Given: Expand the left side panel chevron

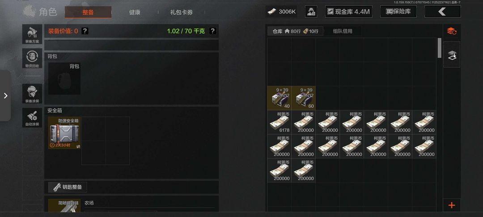Looking at the screenshot, I should pyautogui.click(x=5, y=96).
